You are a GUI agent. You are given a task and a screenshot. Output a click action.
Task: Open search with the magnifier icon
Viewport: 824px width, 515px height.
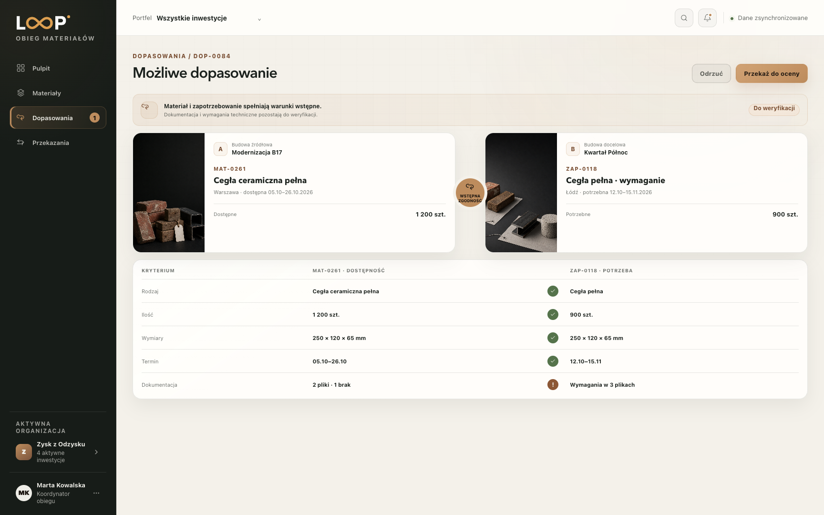coord(684,18)
